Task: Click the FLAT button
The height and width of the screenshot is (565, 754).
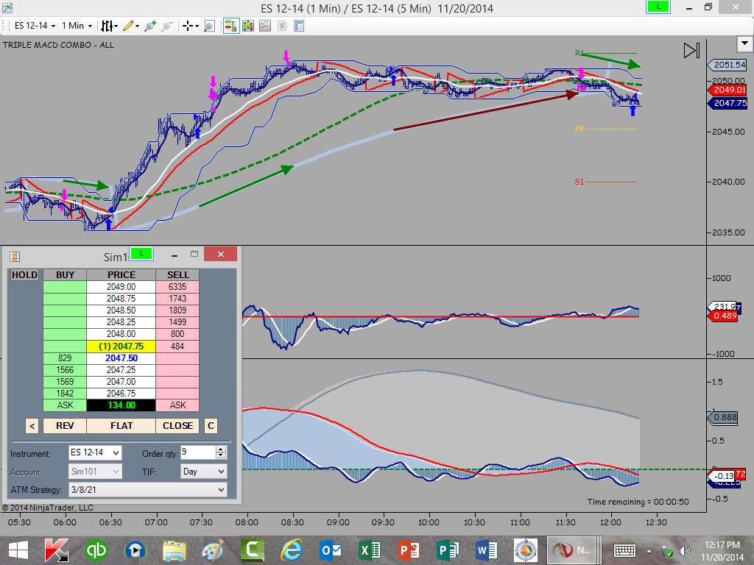Action: (x=121, y=426)
